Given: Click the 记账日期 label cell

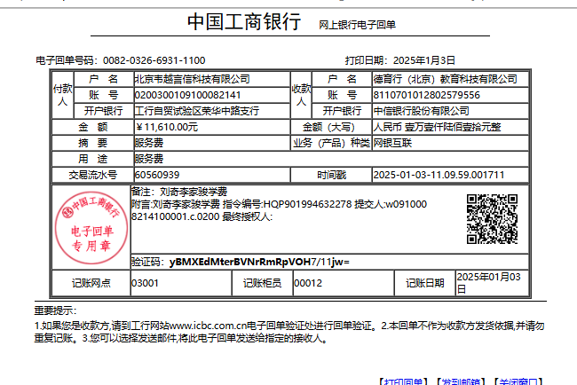Looking at the screenshot, I should 425,283.
